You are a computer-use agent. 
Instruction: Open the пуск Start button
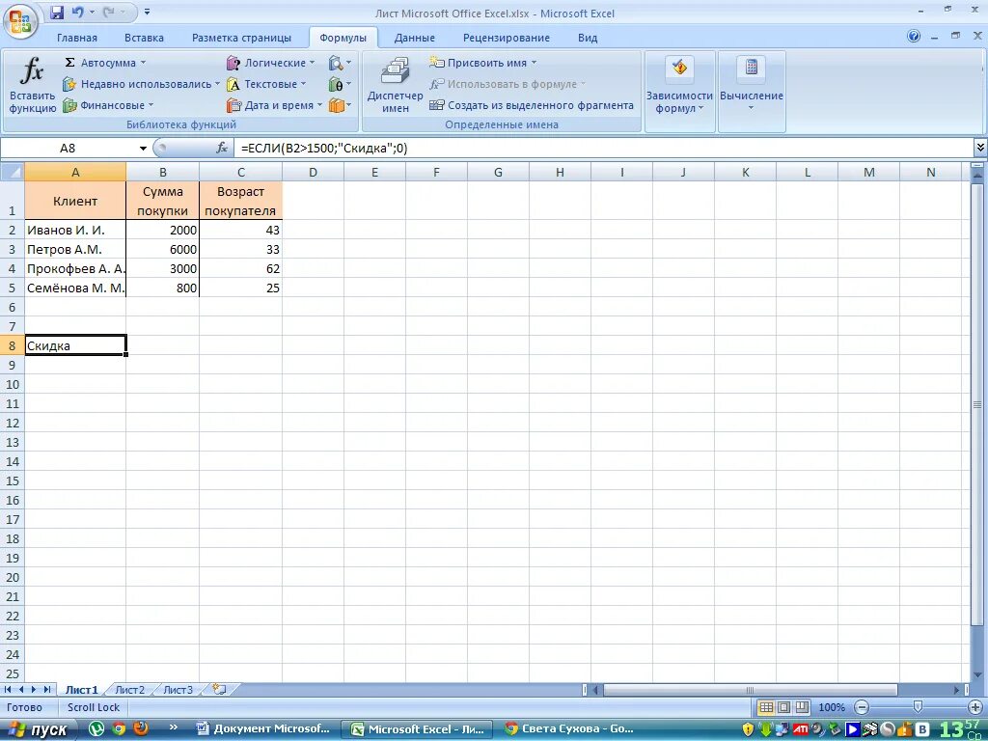tap(37, 729)
